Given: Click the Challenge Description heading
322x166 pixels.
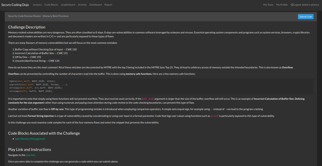Looking at the screenshot, I should pyautogui.click(x=27, y=27).
